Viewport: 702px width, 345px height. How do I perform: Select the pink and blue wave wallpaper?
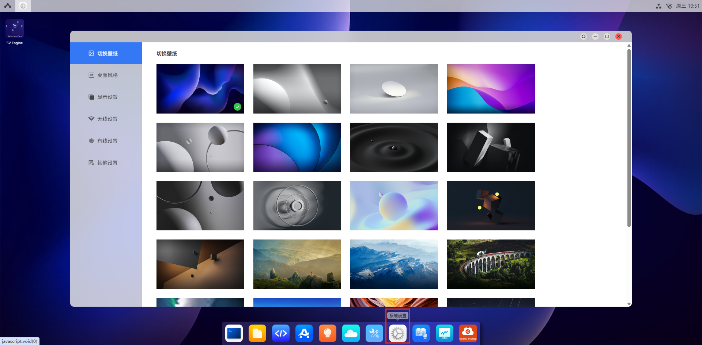(491, 89)
